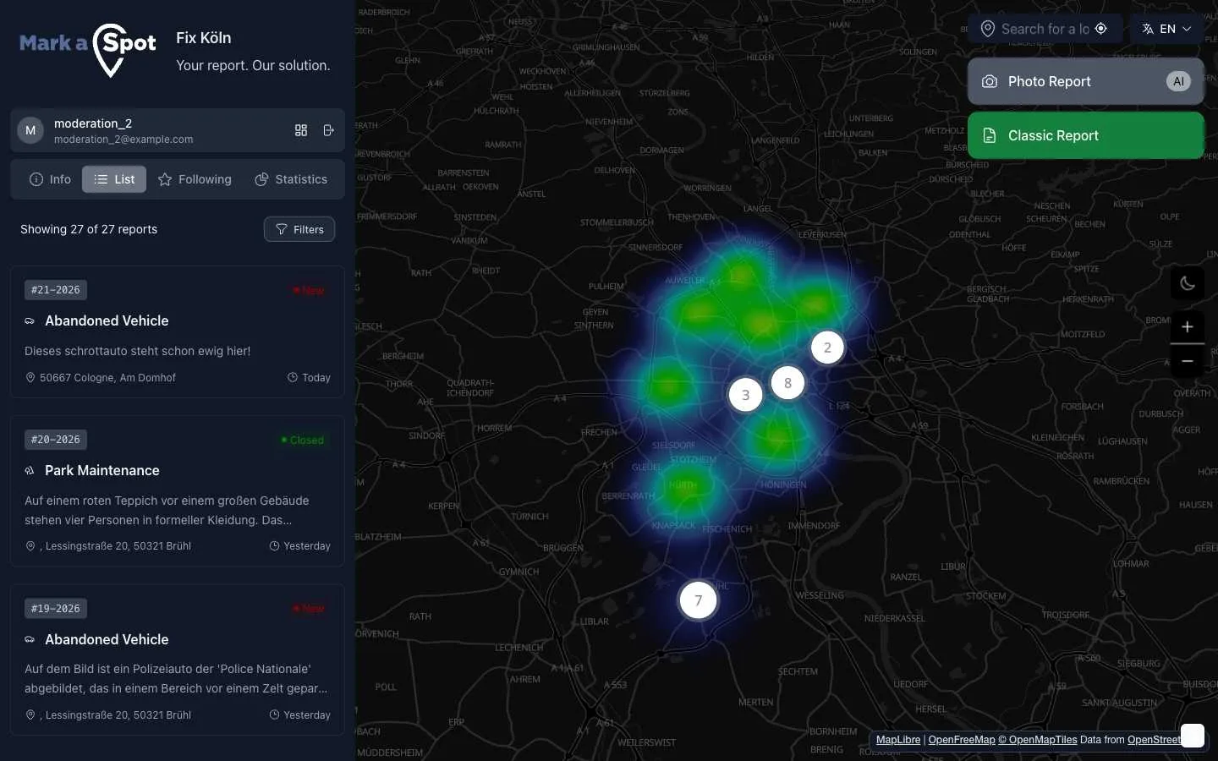The image size is (1218, 761).
Task: Open the dashboard grid icon beside moderation_2
Action: coord(301,130)
